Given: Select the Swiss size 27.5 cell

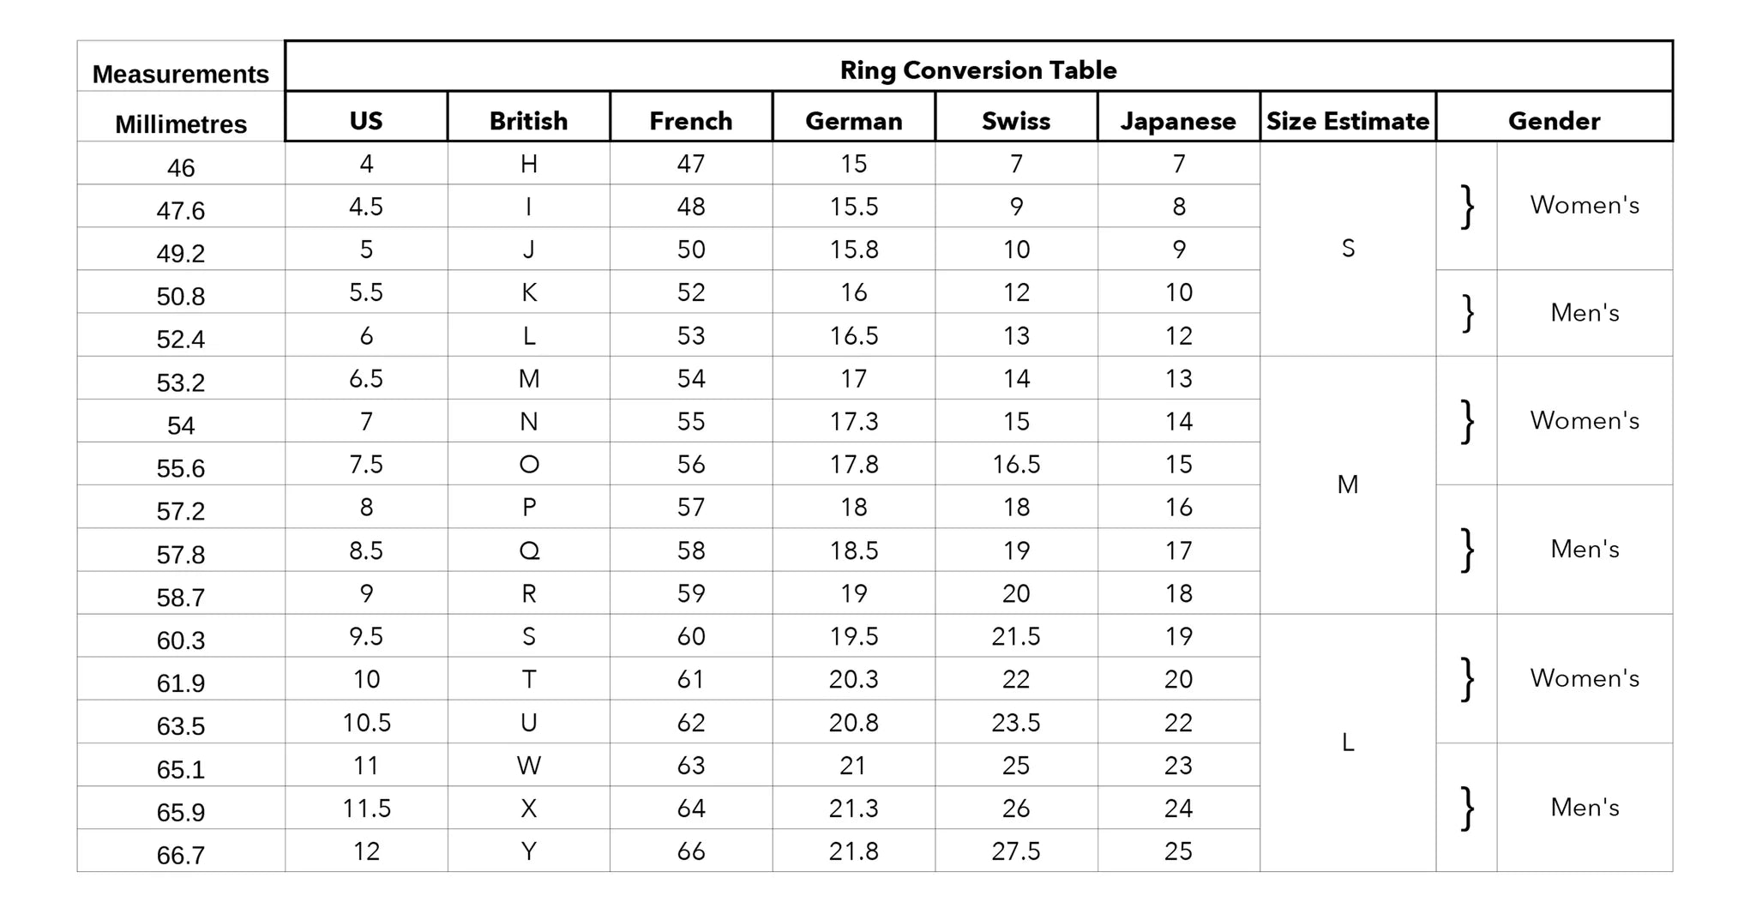Looking at the screenshot, I should 1016,851.
